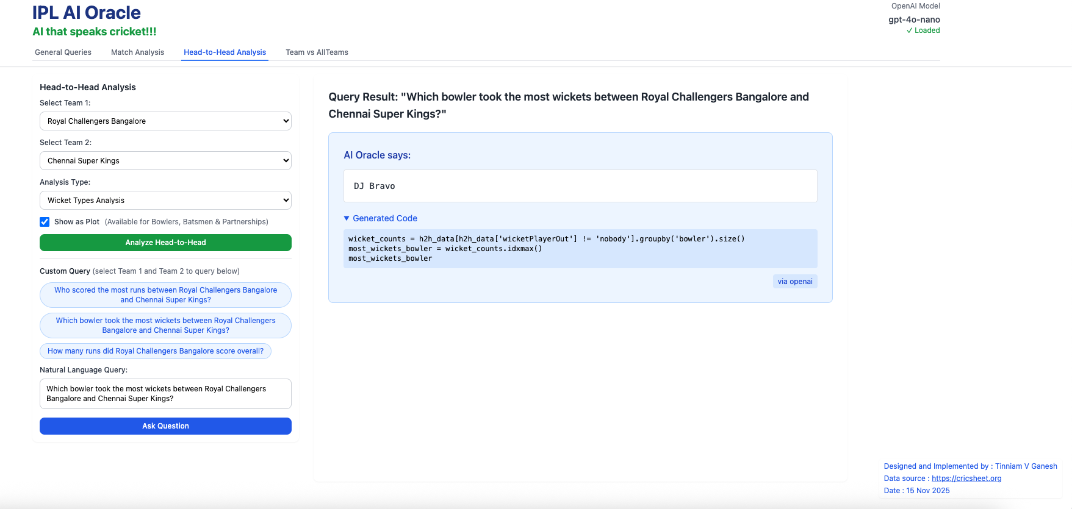Uncheck the Show as Plot checkbox

[45, 222]
